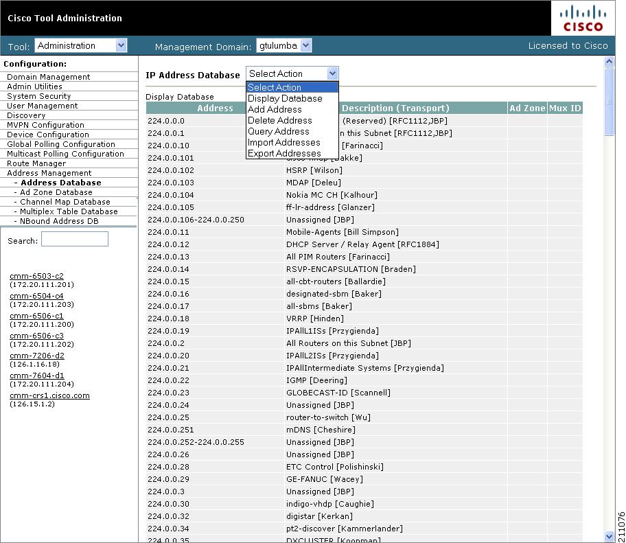Open the Management Domain gtulumba dropdown
626x543 pixels.
point(284,45)
